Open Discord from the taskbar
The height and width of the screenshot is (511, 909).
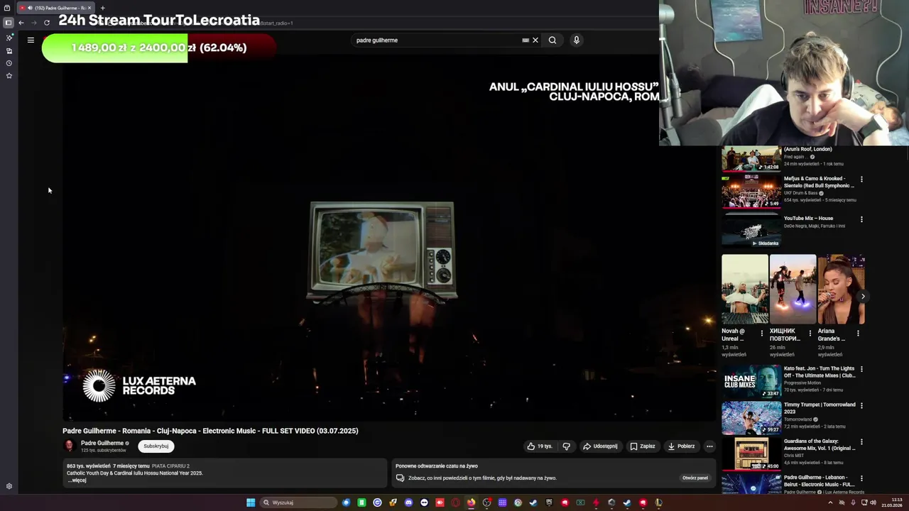click(x=408, y=502)
